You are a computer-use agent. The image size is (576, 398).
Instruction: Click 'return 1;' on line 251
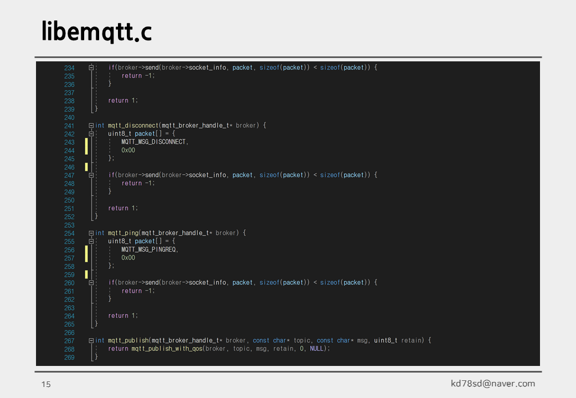(x=123, y=208)
